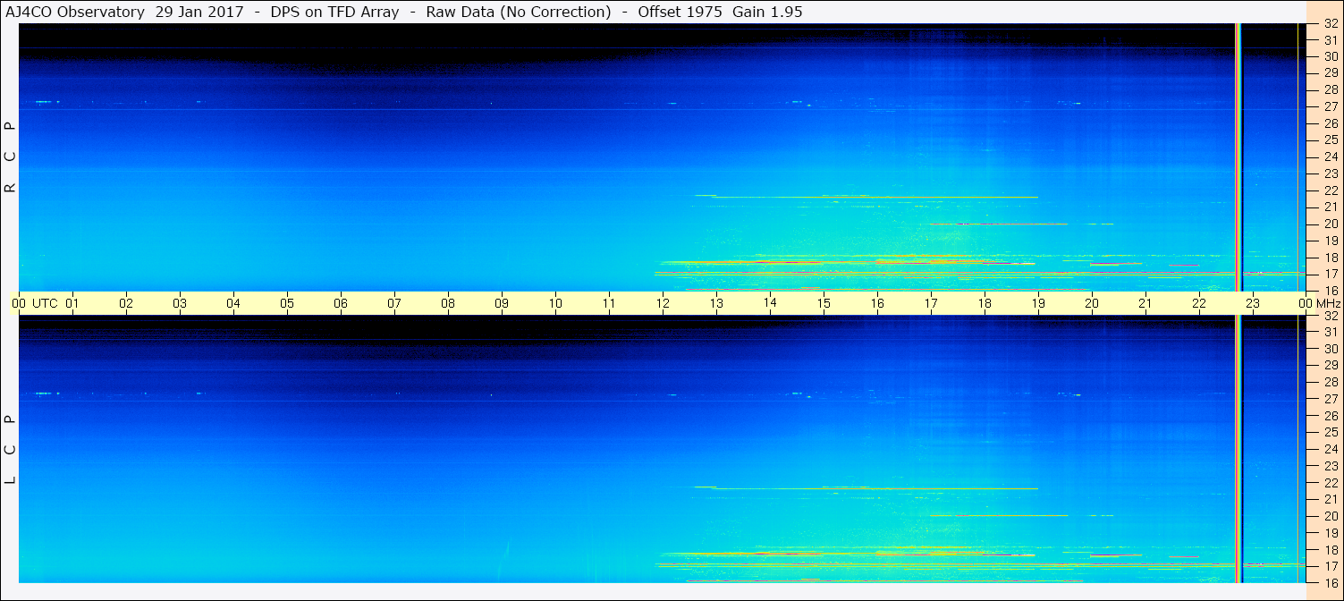Select the 04 hour tick label
The height and width of the screenshot is (601, 1344).
pyautogui.click(x=233, y=303)
